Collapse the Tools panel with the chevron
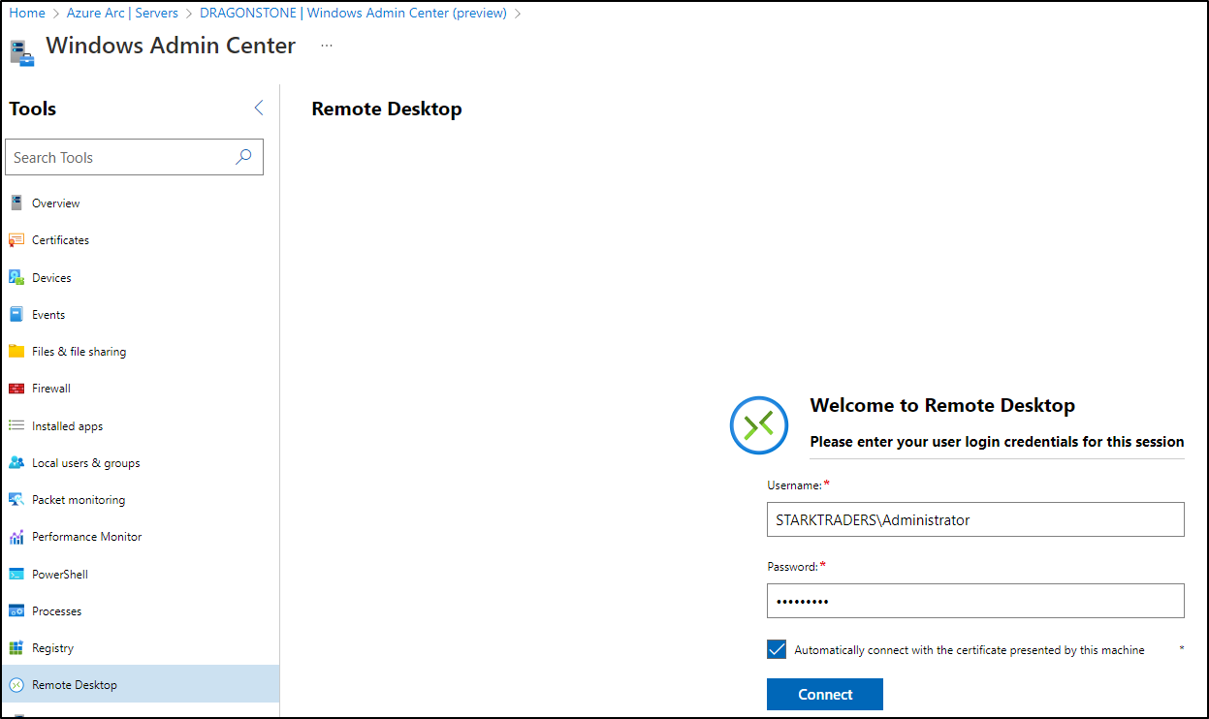 258,108
